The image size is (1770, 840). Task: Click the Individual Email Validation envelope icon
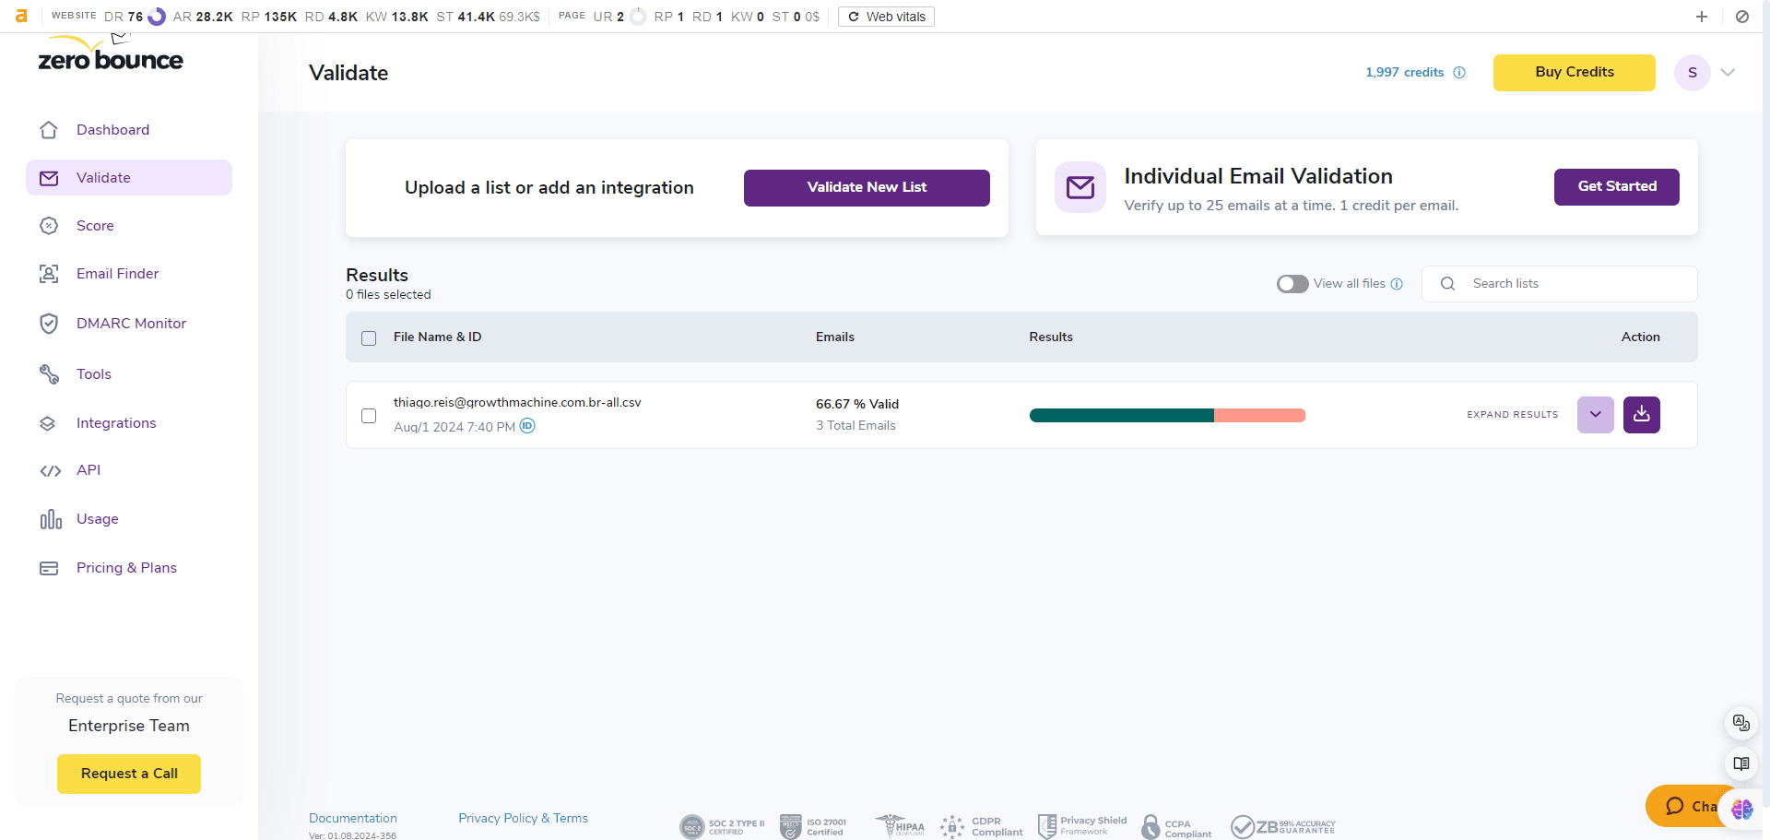click(1080, 187)
